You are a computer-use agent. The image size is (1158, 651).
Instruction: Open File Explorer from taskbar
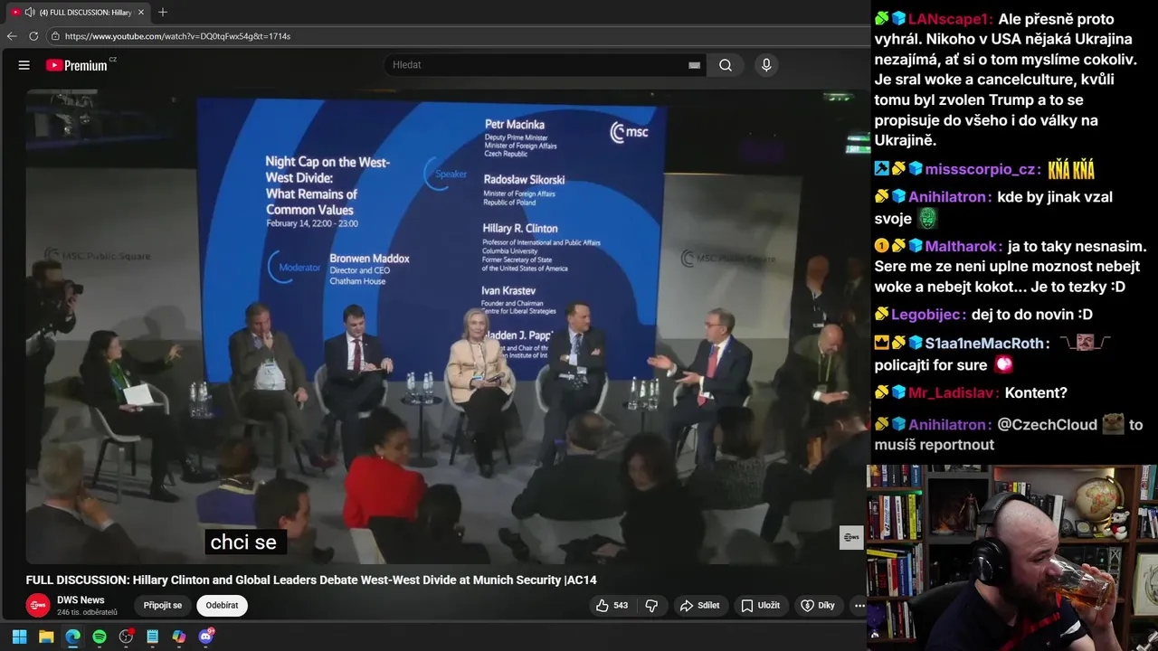point(46,637)
